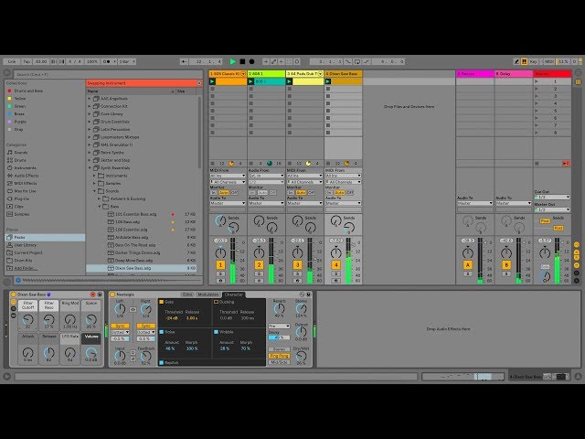Expand the Ambient & Evolving folder
Screen dimensions: 585x439
(x=100, y=198)
